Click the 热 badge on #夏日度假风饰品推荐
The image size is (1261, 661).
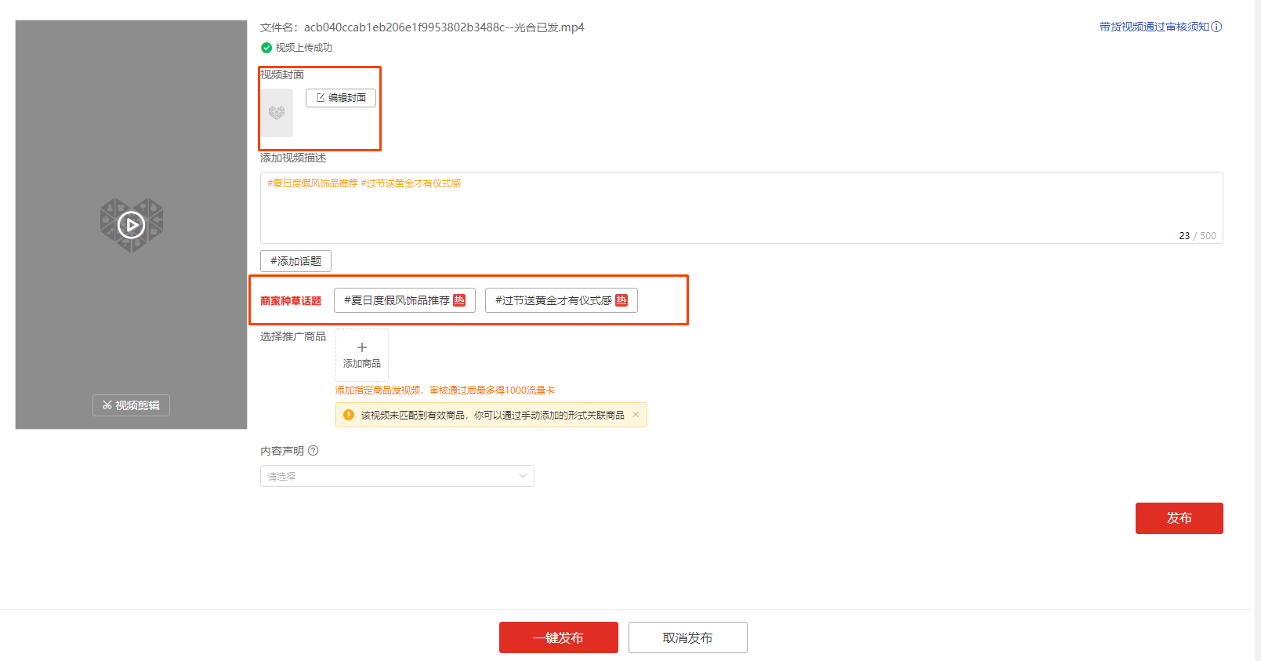(x=459, y=300)
